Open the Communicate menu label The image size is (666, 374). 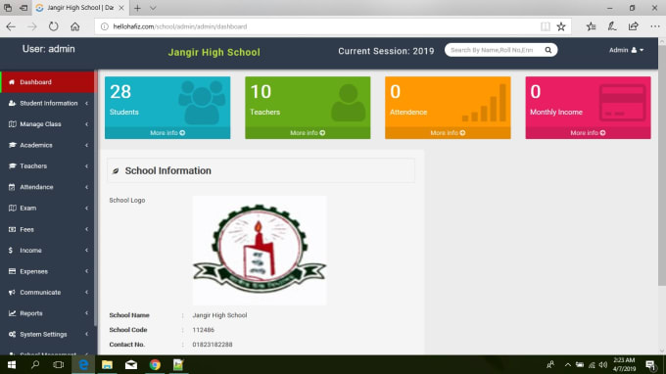(40, 292)
